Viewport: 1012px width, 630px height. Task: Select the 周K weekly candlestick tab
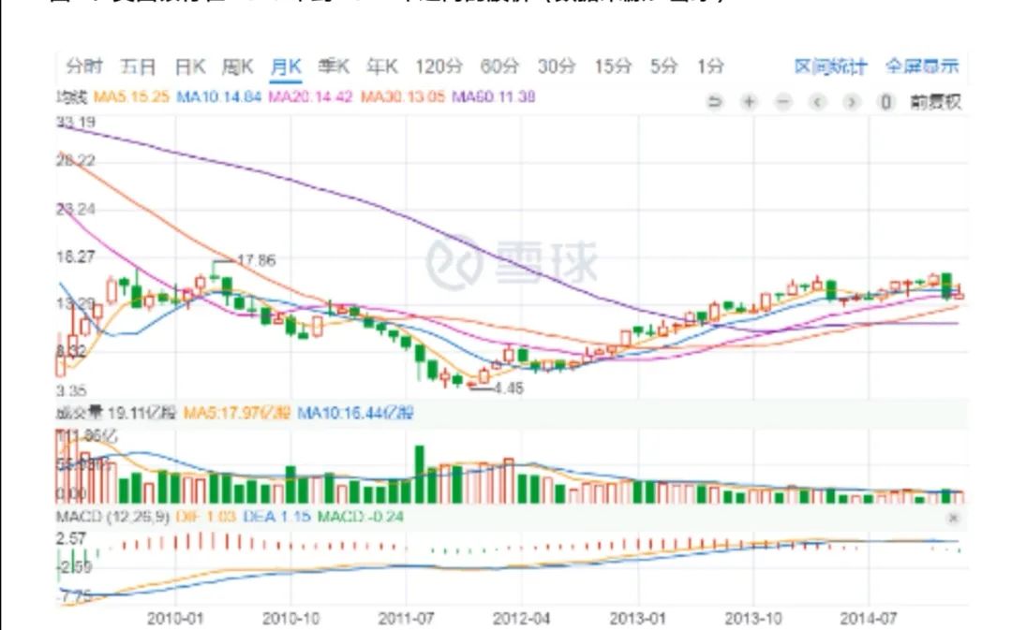point(237,66)
